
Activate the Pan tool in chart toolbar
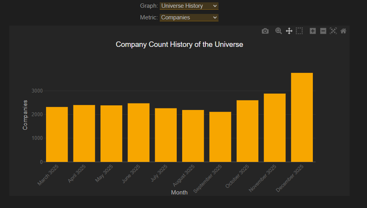[x=289, y=31]
